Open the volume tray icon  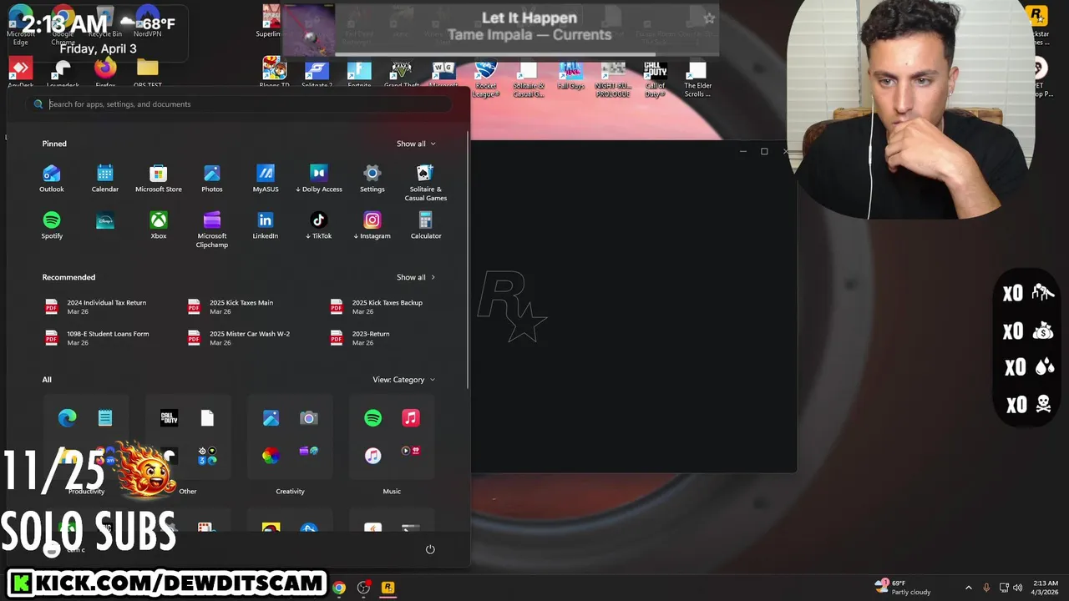click(x=1017, y=588)
